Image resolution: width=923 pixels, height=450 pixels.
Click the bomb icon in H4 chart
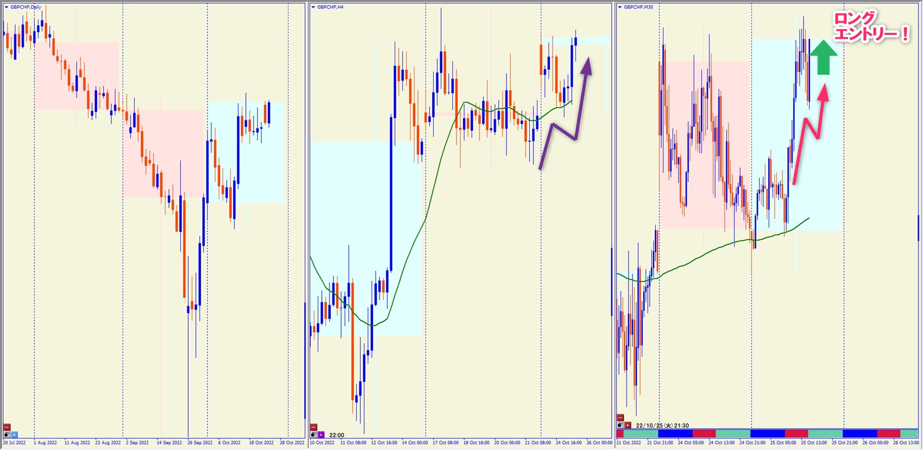point(313,434)
